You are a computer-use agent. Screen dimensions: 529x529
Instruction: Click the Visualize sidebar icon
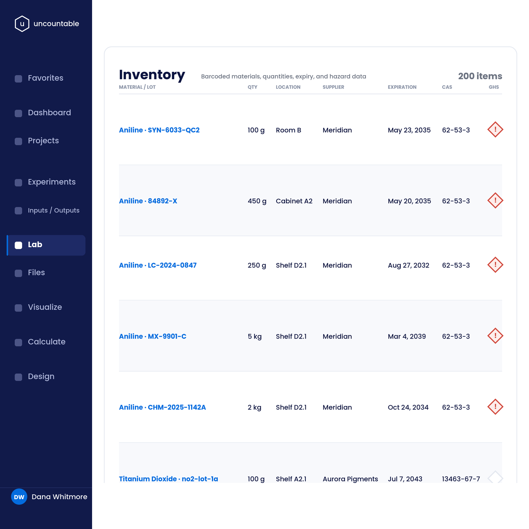[18, 308]
